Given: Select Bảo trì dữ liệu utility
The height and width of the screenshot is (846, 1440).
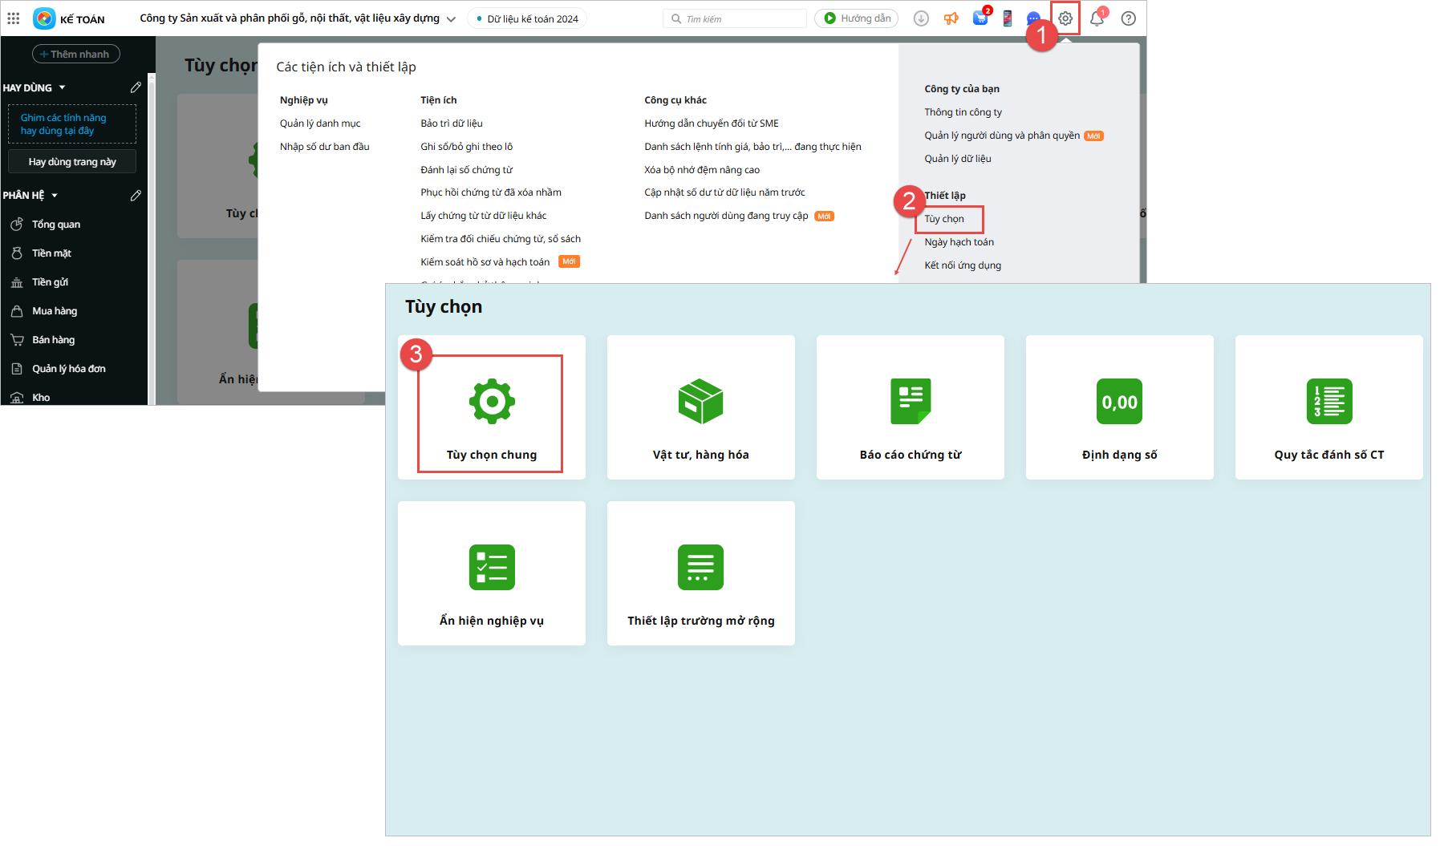Looking at the screenshot, I should point(451,123).
